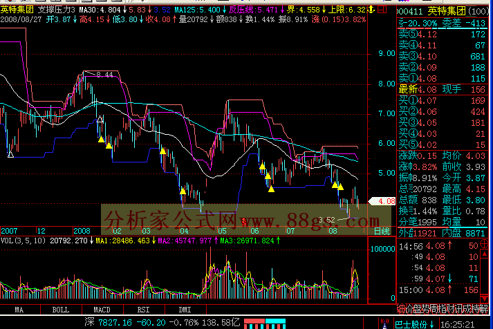Click the yellow anchor icon in chart header
Screen dimensions: 493x329
pos(371,10)
